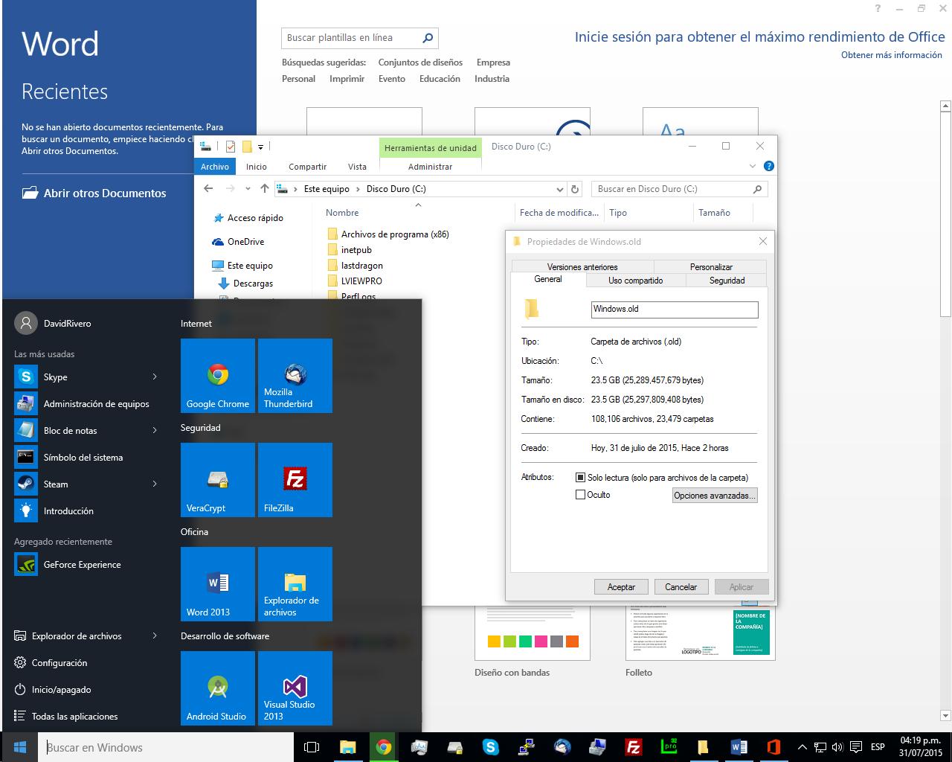
Task: Click the Obtener más información link
Action: (891, 55)
